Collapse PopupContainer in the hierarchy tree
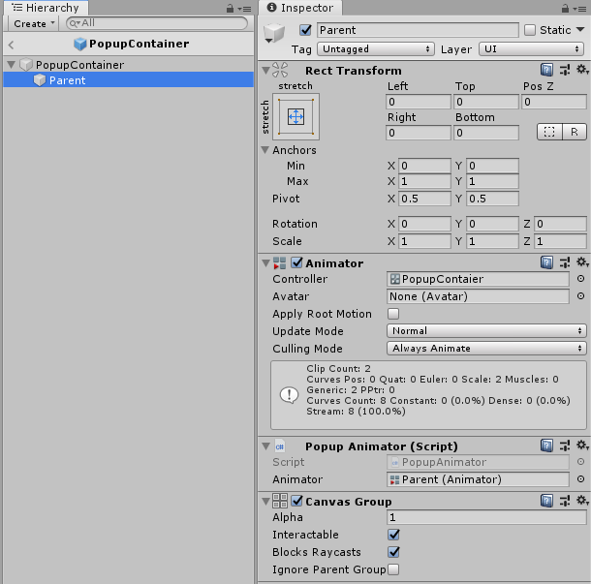Viewport: 591px width, 584px height. coord(12,65)
